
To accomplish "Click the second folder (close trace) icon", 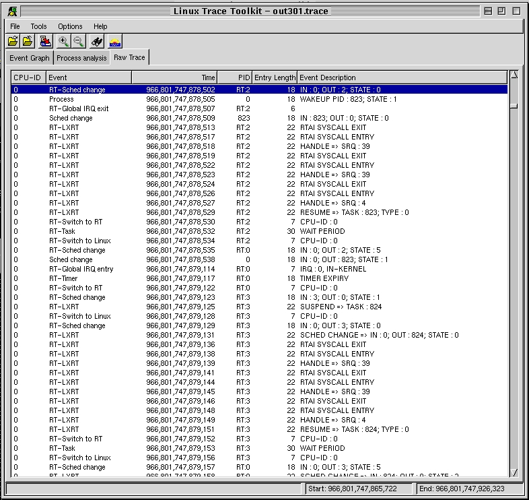I will pos(28,42).
